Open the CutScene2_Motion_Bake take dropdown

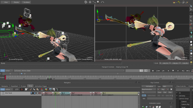coord(69,71)
